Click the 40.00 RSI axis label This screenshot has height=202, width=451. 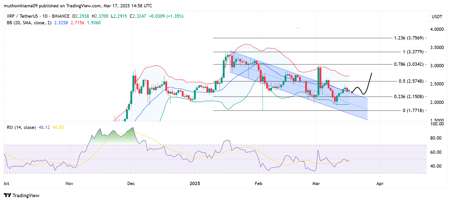(436, 166)
